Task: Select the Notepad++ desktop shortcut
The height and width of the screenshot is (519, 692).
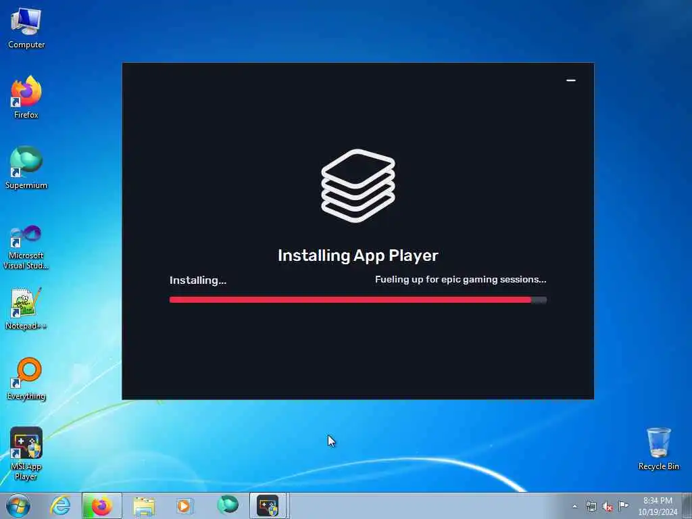Action: click(26, 309)
